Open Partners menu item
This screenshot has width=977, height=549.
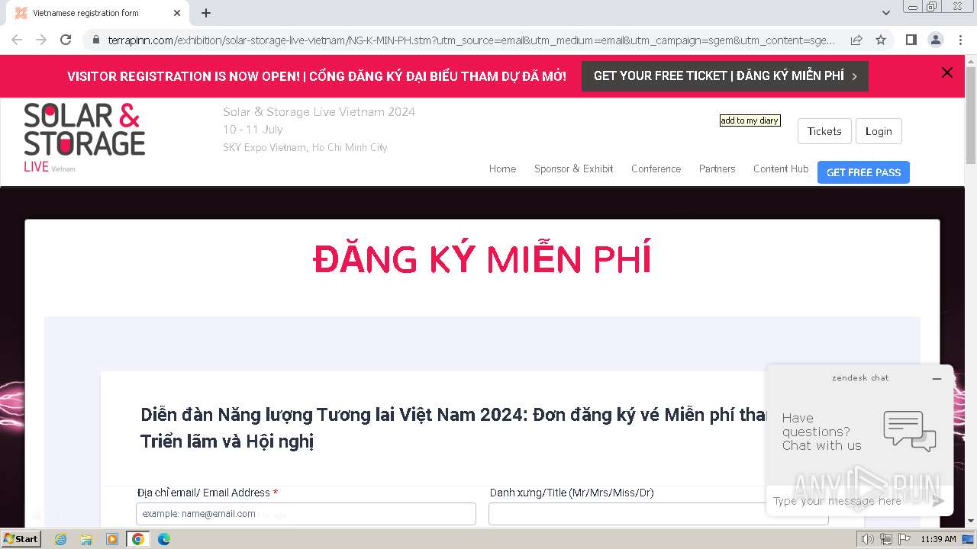click(717, 169)
